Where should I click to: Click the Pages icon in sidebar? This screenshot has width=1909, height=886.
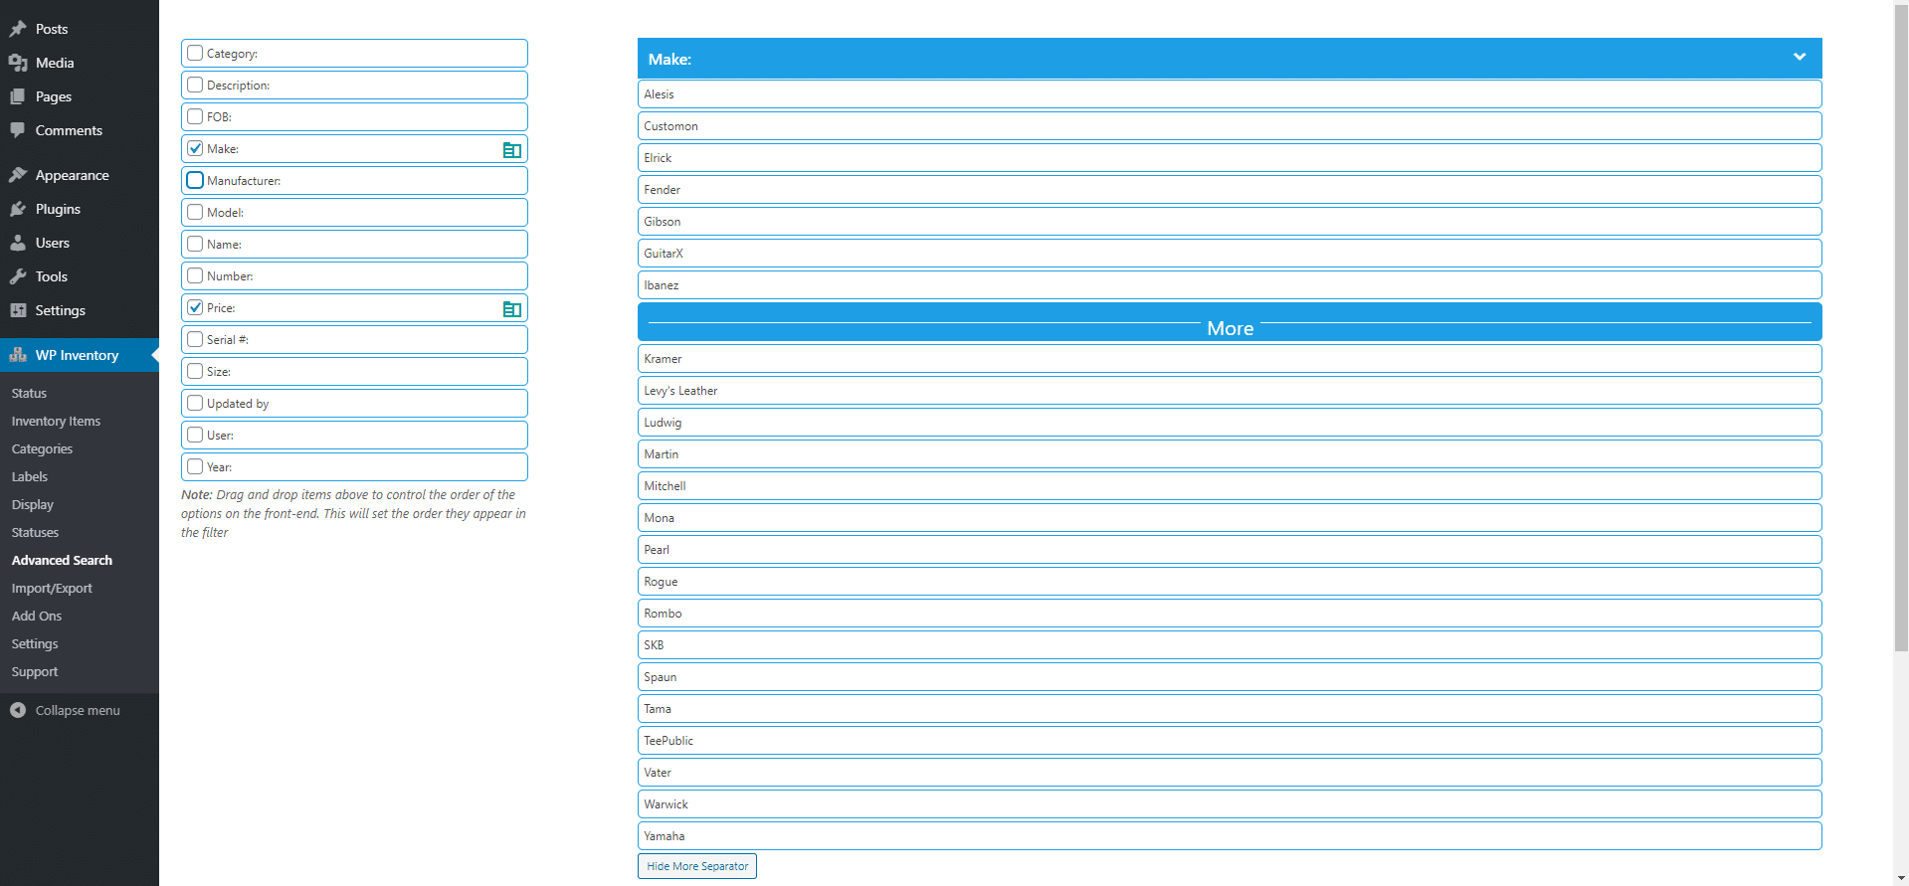tap(18, 96)
